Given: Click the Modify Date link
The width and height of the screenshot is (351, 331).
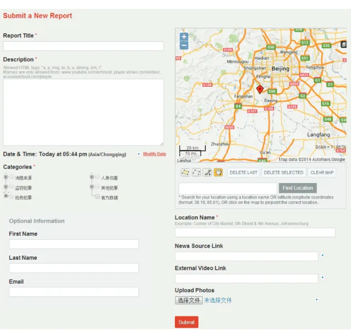Looking at the screenshot, I should pos(154,154).
